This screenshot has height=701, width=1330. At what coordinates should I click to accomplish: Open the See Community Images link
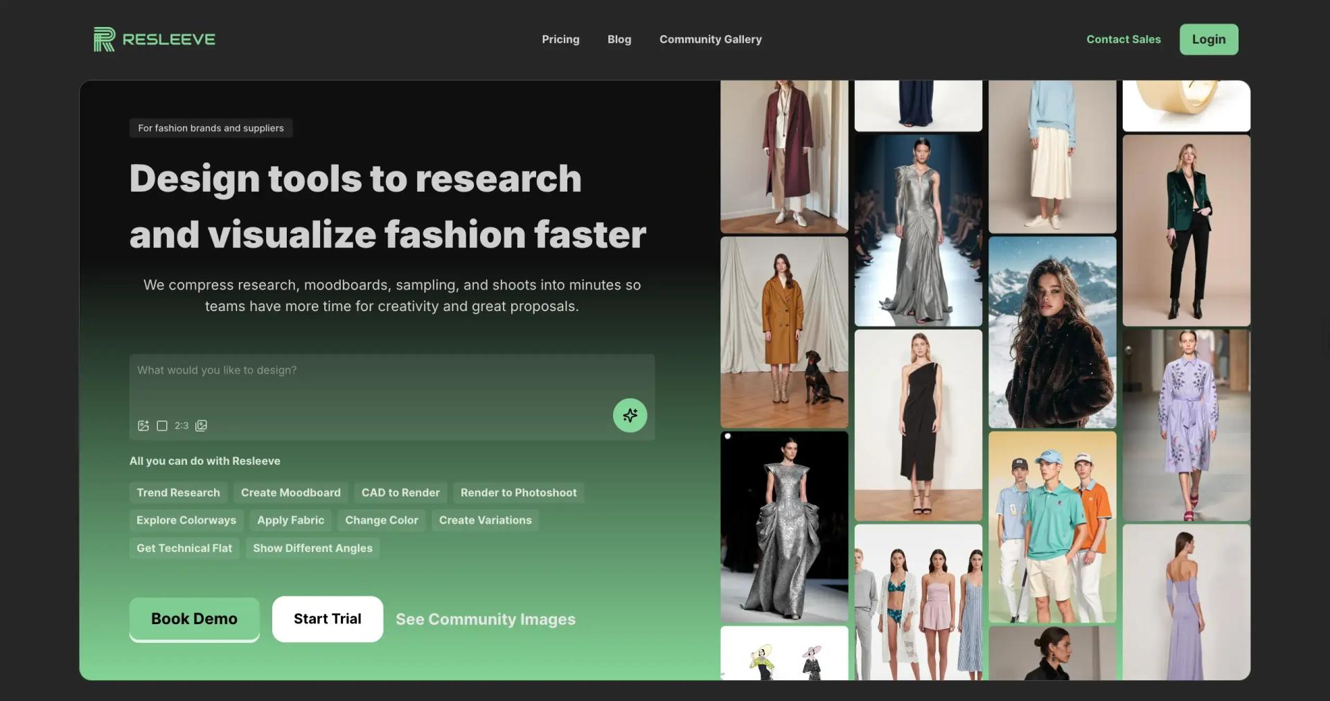(x=485, y=619)
